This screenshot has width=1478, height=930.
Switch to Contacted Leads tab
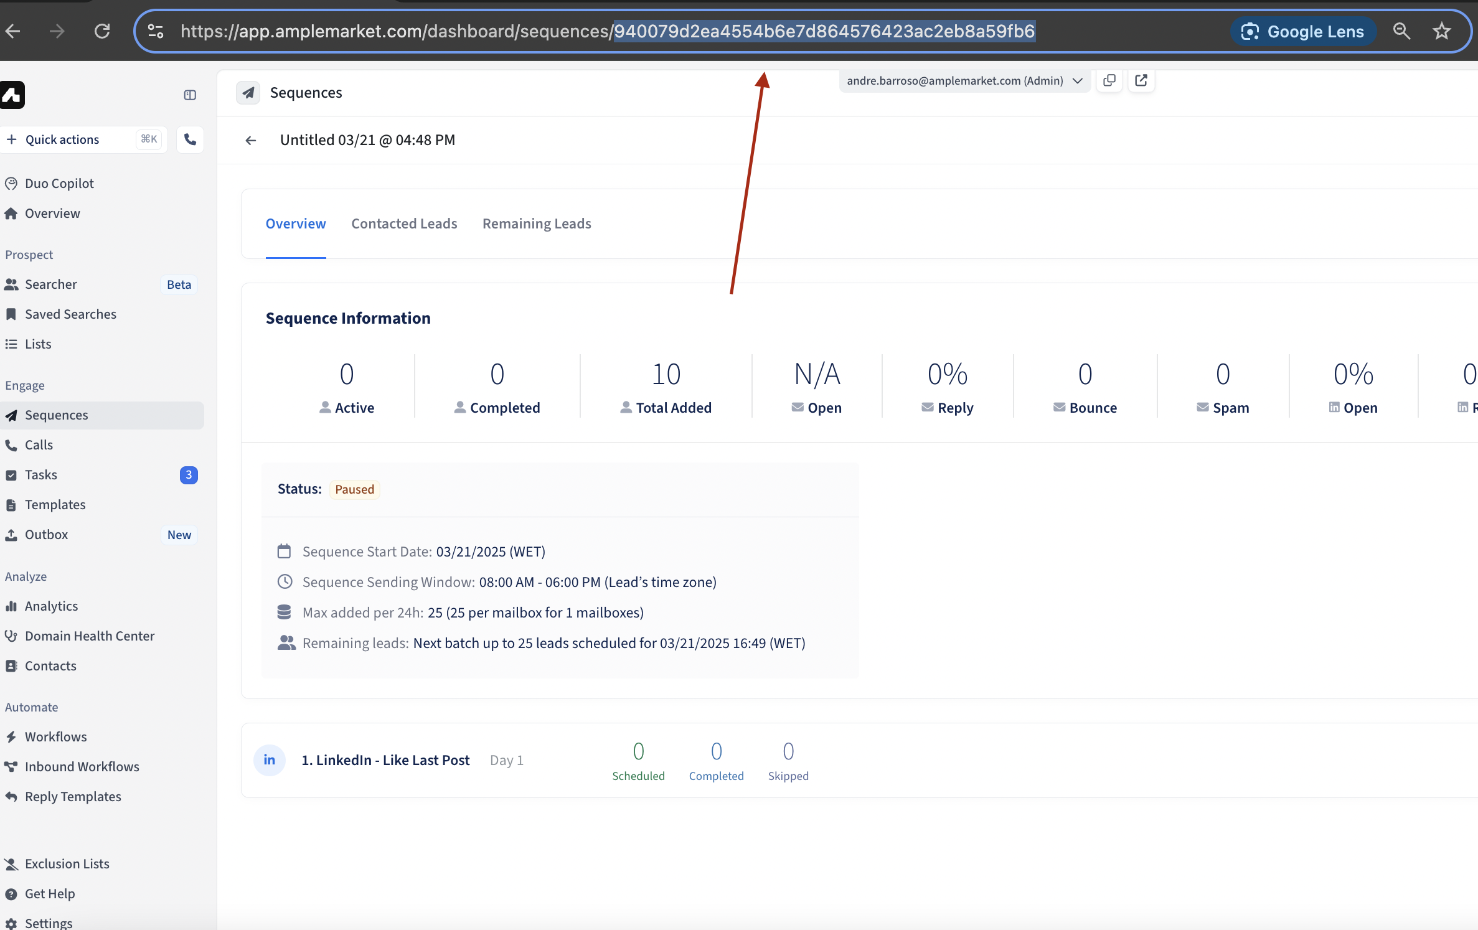point(404,223)
